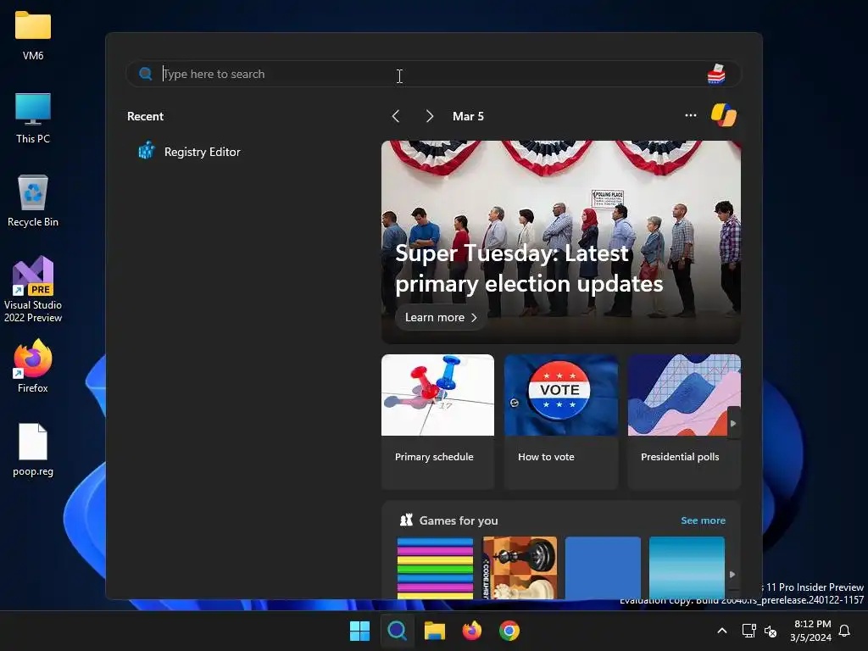Click the network display tray icon
Screen dimensions: 868x651
(x=749, y=631)
